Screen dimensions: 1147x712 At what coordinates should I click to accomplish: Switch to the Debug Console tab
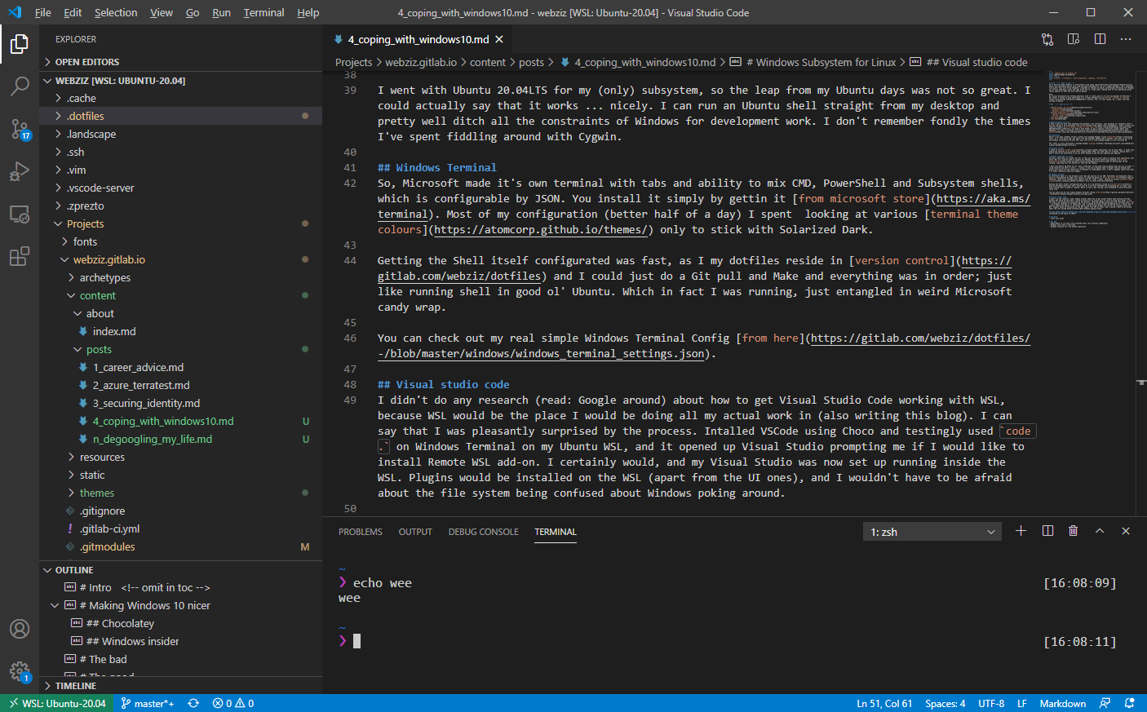pos(483,532)
